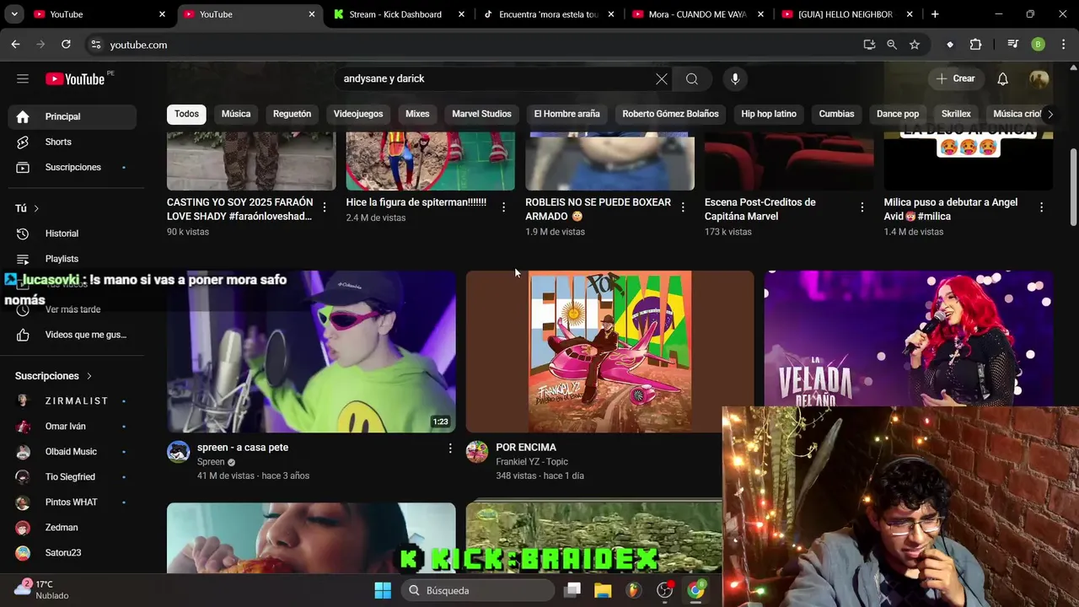Reload the page
The width and height of the screenshot is (1079, 607).
[66, 45]
